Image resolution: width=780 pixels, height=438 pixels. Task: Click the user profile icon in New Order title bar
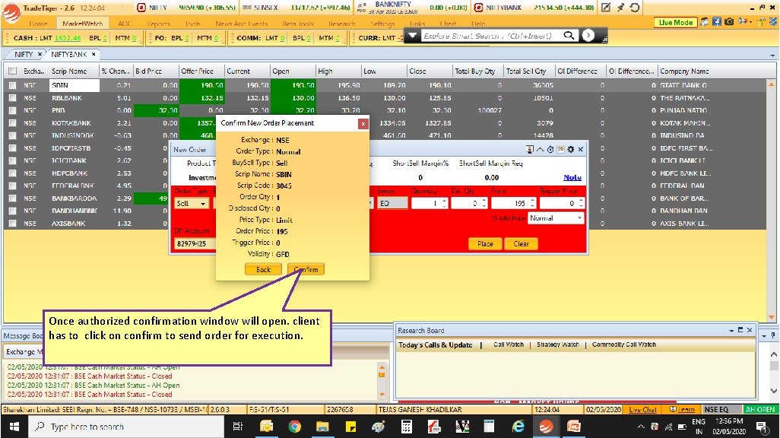(530, 149)
